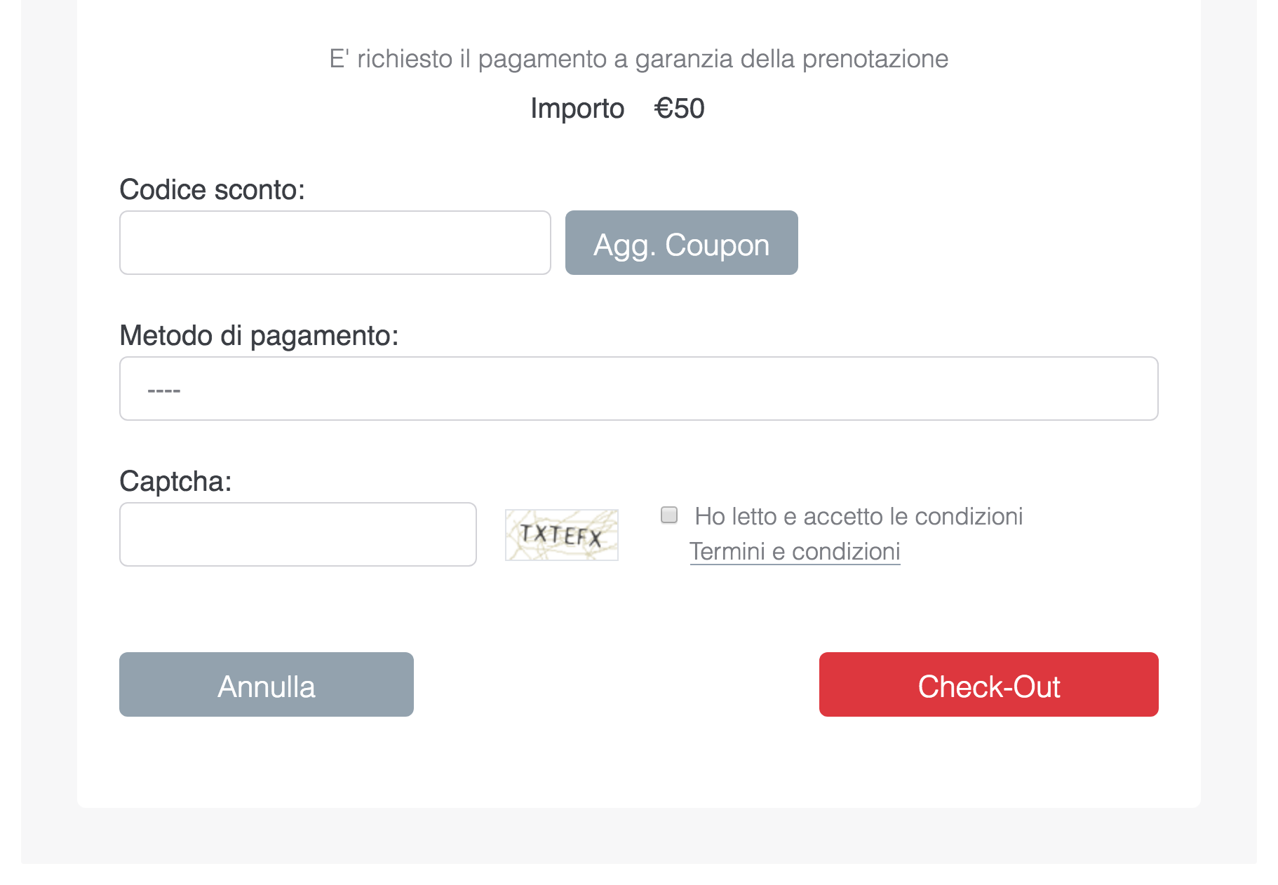Focus the Captcha text input
1278x885 pixels.
297,534
